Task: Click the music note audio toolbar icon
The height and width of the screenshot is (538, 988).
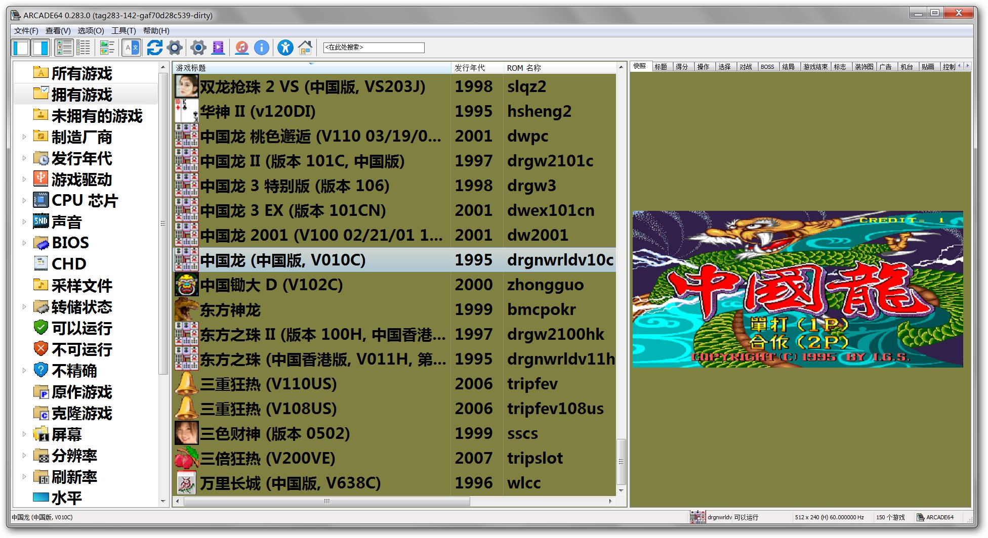Action: 242,48
